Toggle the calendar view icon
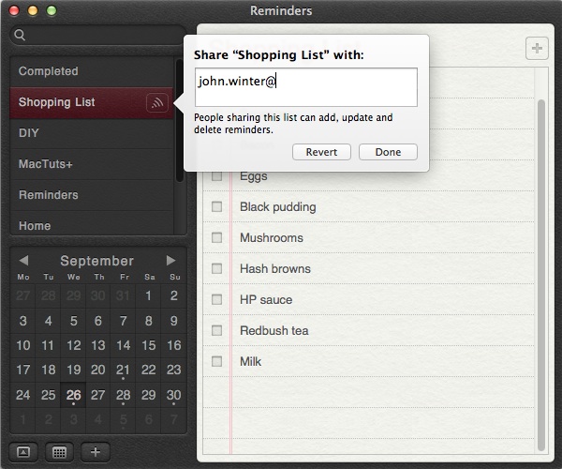The width and height of the screenshot is (562, 469). (x=60, y=452)
